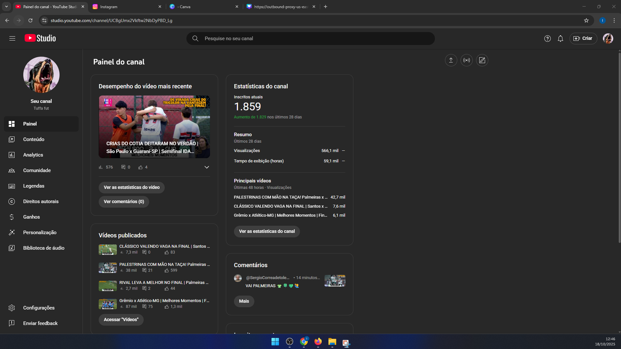The image size is (621, 349).
Task: Open the Criar dropdown button
Action: tap(583, 38)
